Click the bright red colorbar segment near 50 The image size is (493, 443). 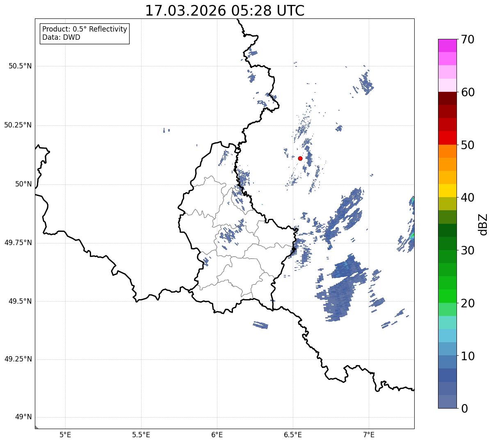click(447, 138)
